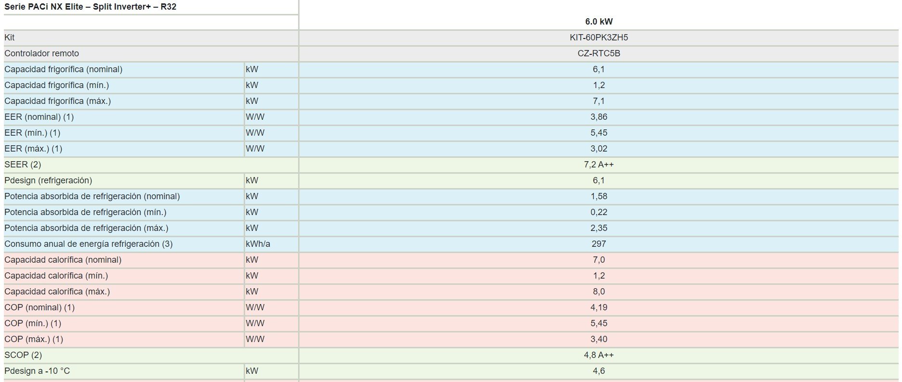Click the '6.0 kW' column header

pyautogui.click(x=599, y=22)
